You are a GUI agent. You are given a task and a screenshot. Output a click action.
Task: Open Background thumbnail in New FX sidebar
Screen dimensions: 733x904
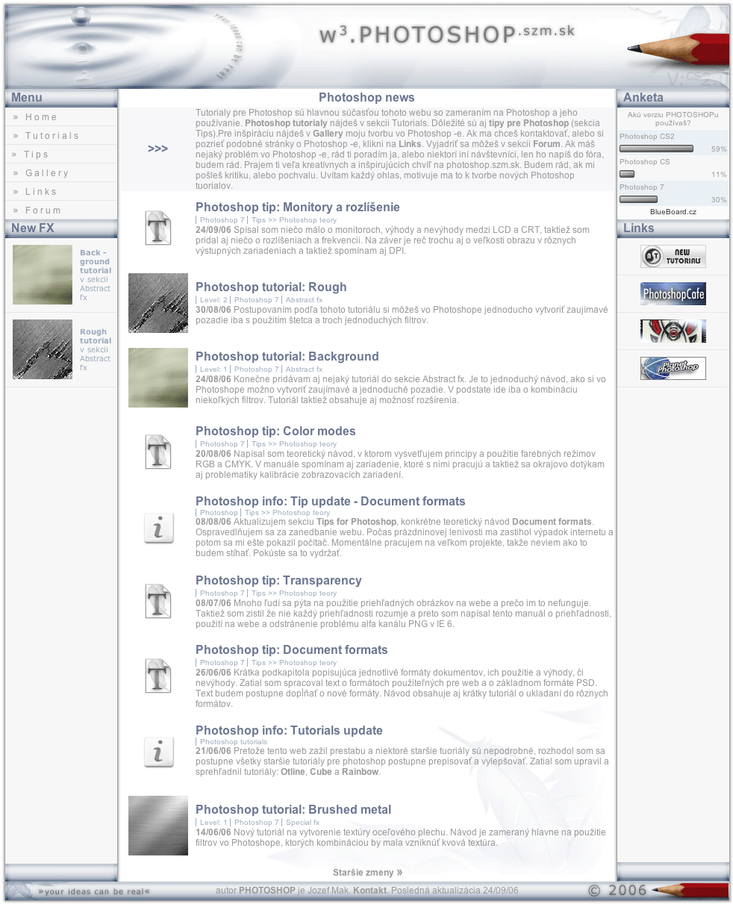[43, 275]
